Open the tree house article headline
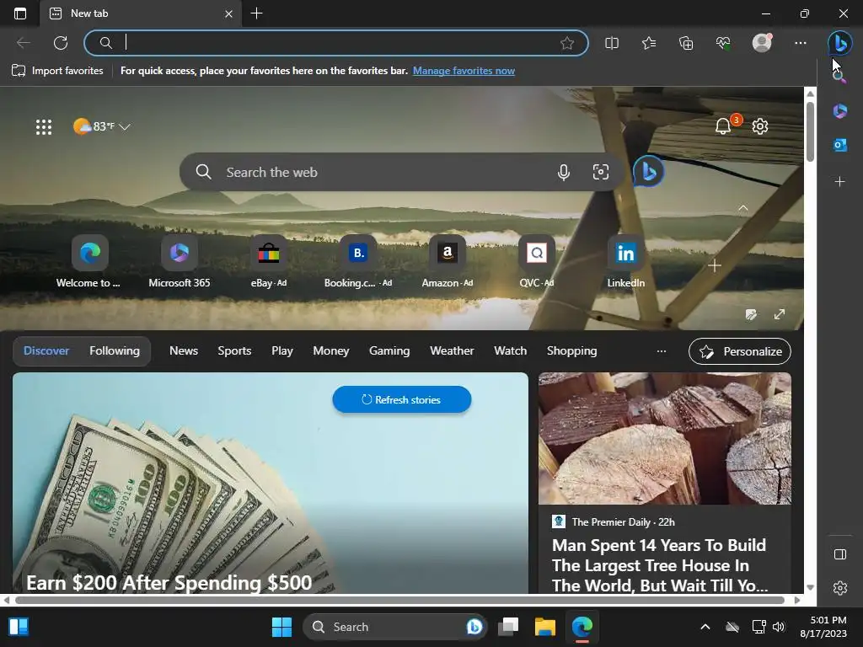 click(x=660, y=565)
